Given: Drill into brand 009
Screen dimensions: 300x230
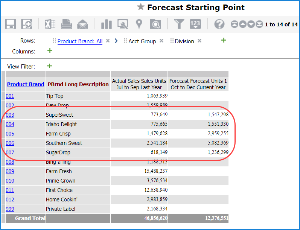Looking at the screenshot, I should 10,171.
